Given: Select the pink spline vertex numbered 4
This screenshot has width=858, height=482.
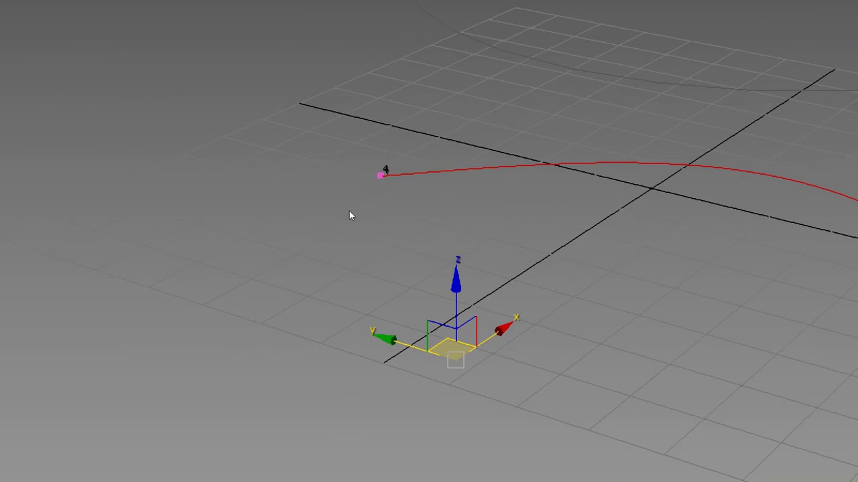Looking at the screenshot, I should click(x=381, y=175).
